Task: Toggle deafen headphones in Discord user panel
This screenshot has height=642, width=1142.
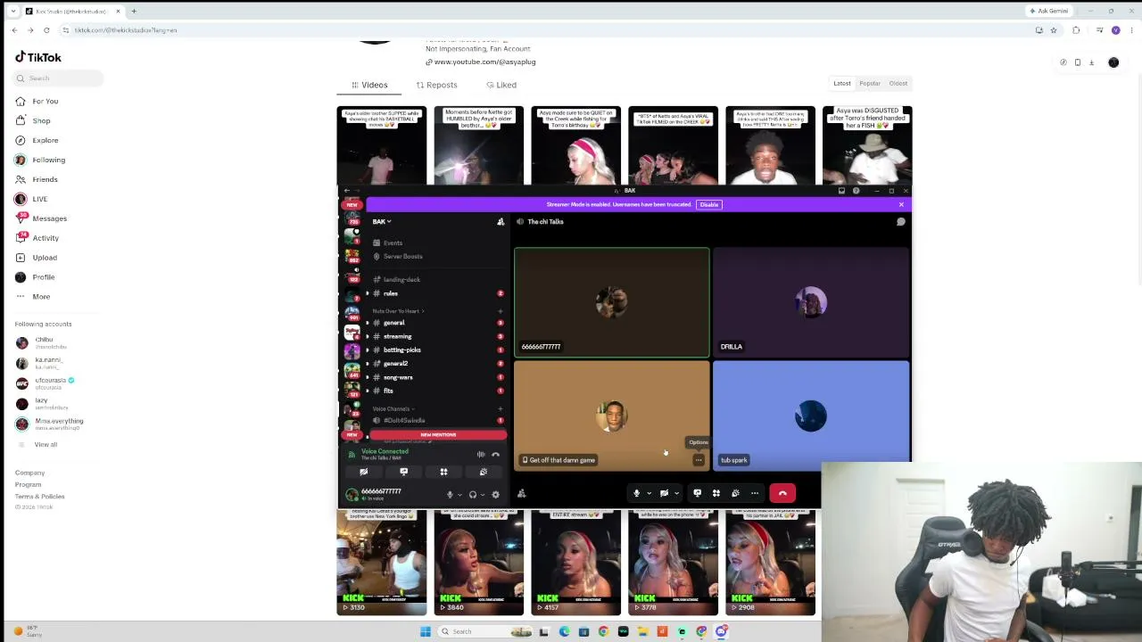Action: pos(473,494)
